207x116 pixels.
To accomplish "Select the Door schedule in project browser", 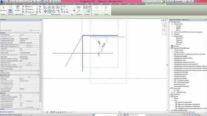I will tap(180, 56).
